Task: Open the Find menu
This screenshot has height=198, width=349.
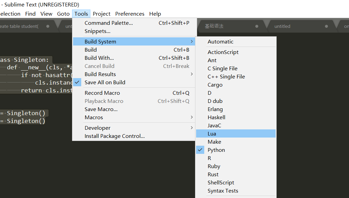Action: point(30,14)
